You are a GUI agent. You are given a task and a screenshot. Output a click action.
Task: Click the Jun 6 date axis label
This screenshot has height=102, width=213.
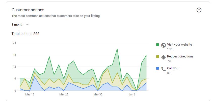coord(132,94)
